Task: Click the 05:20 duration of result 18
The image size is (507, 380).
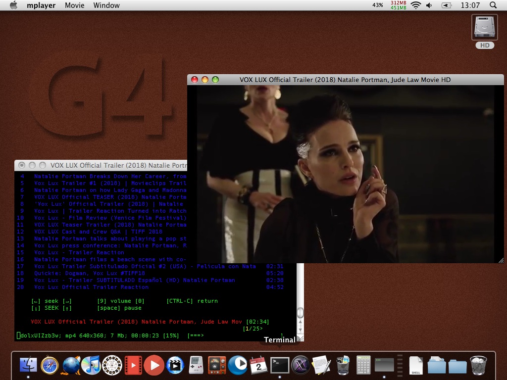Action: tap(275, 273)
